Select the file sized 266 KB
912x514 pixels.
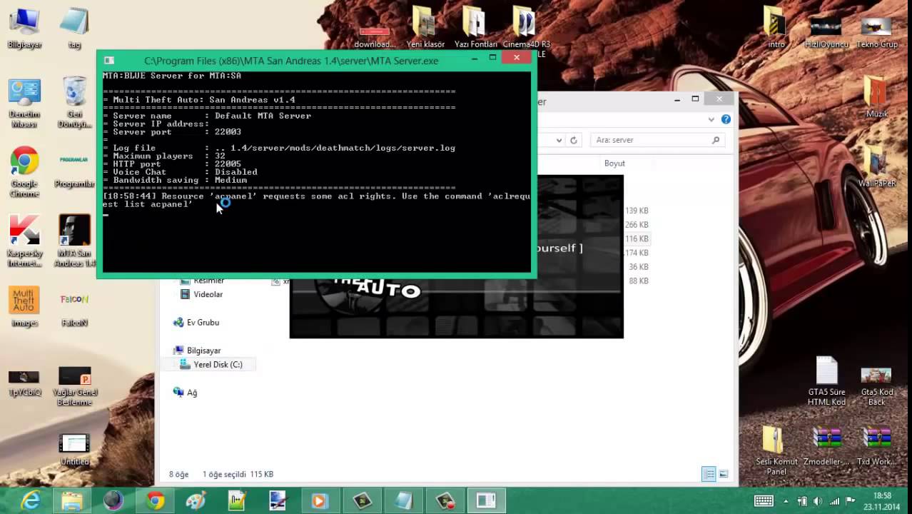637,225
